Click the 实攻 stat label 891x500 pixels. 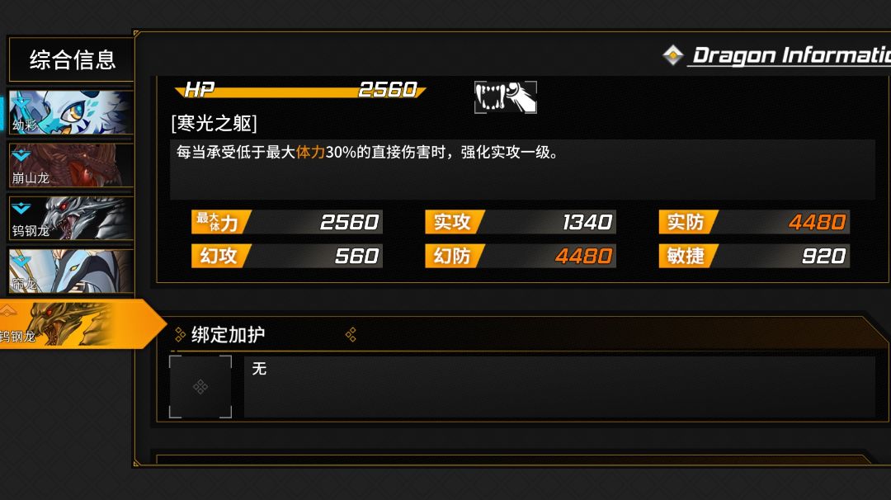(x=452, y=222)
